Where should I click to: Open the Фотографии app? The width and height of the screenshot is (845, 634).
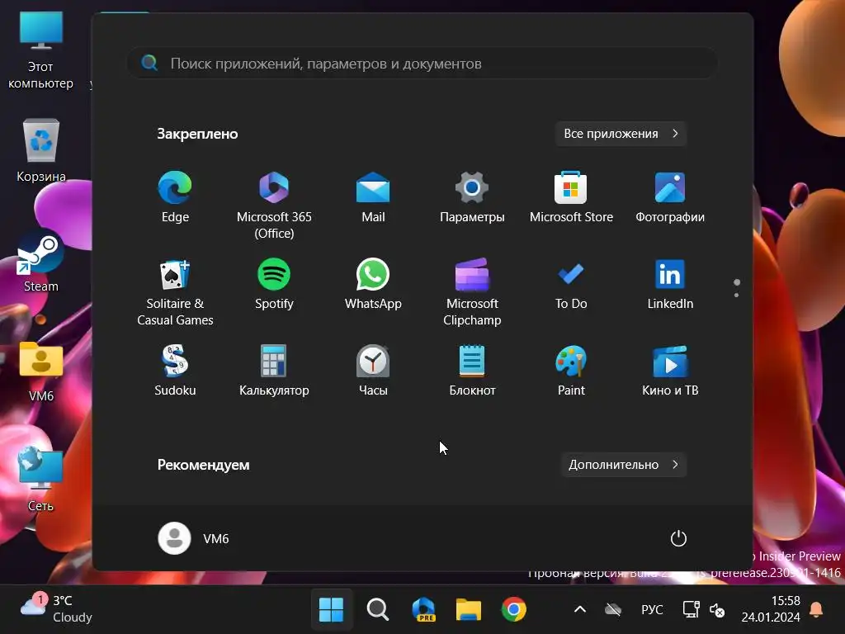point(670,196)
